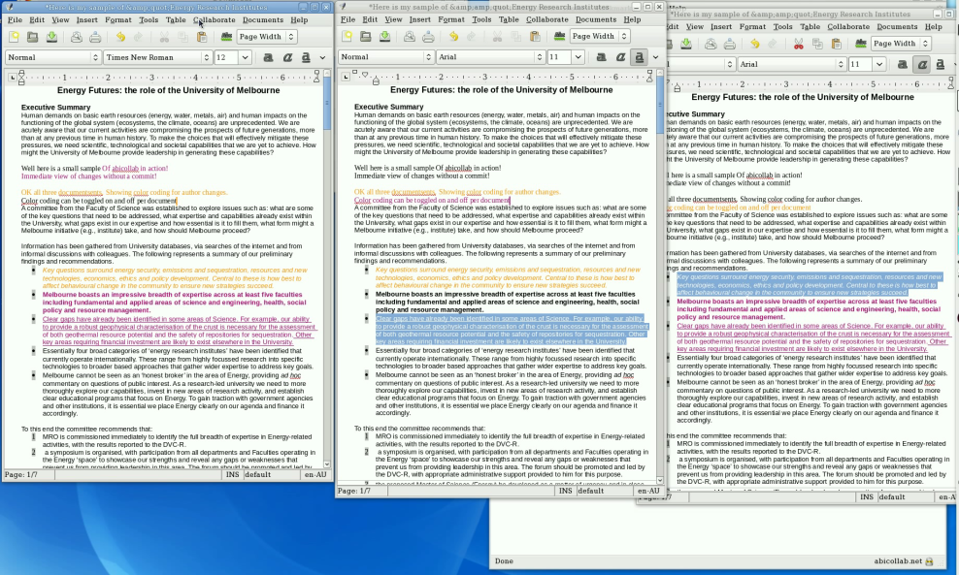
Task: Show more toolbar buttons in the left window
Action: [322, 57]
